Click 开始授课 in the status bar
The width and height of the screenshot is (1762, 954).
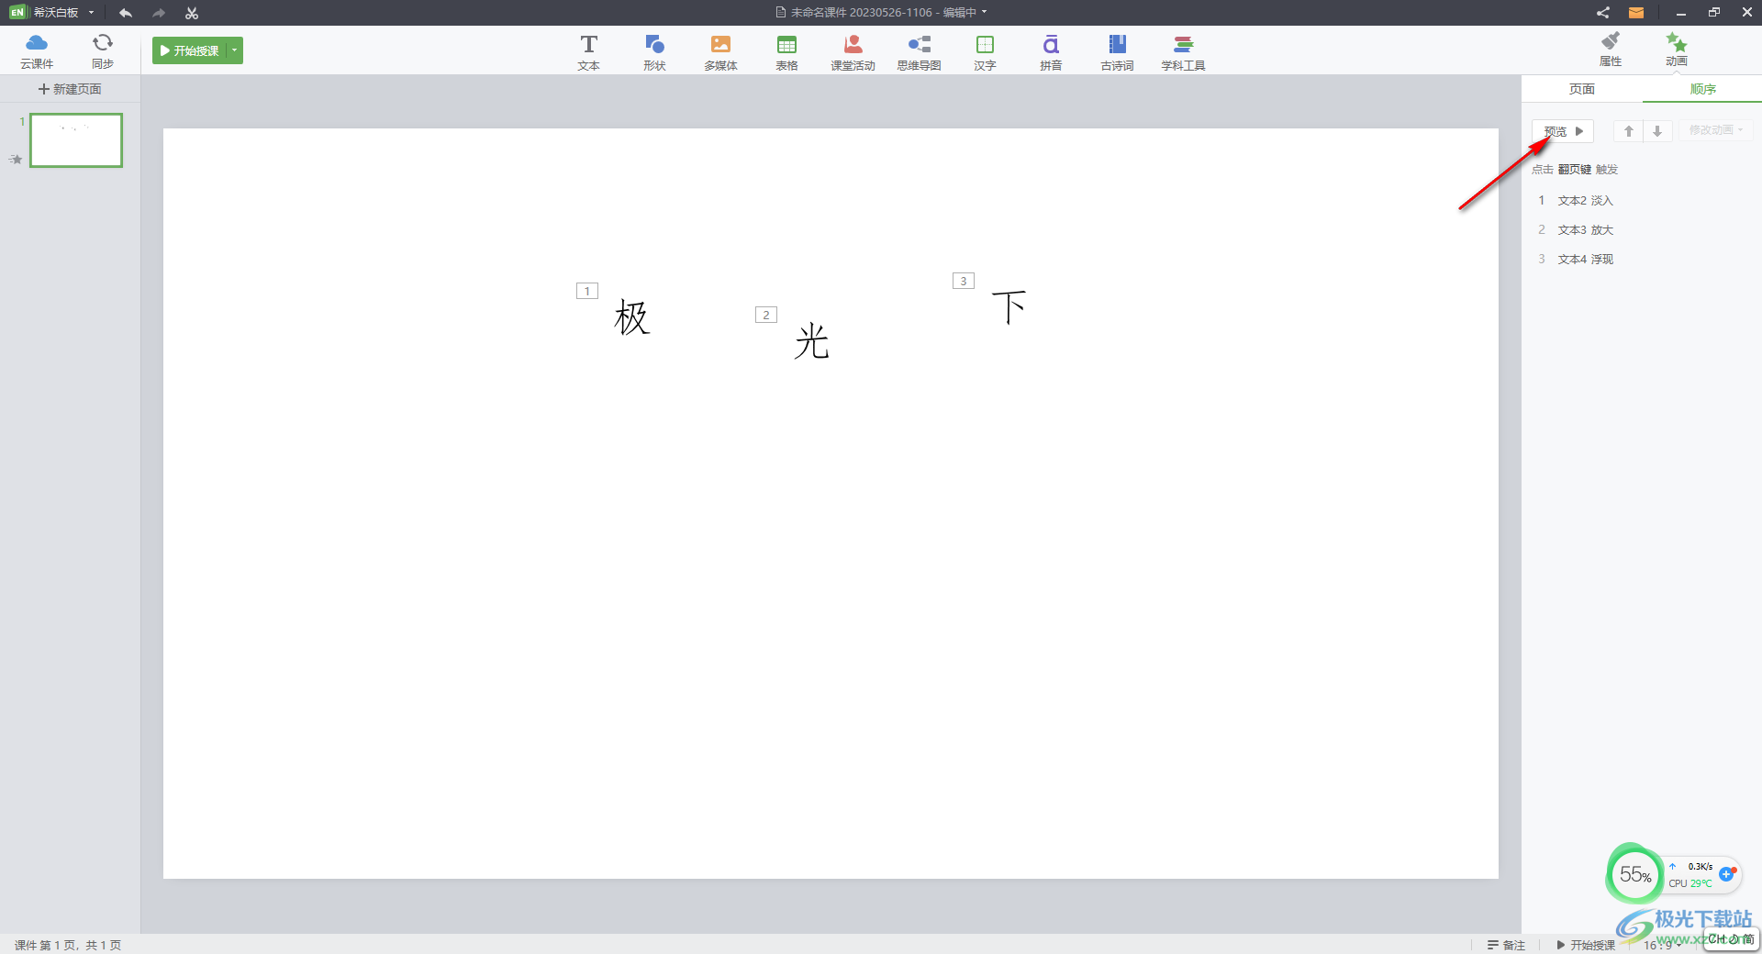click(x=1586, y=945)
